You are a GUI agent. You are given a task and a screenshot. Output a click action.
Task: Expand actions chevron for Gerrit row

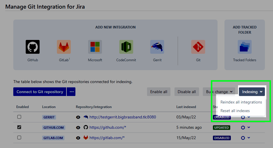[x=249, y=117]
